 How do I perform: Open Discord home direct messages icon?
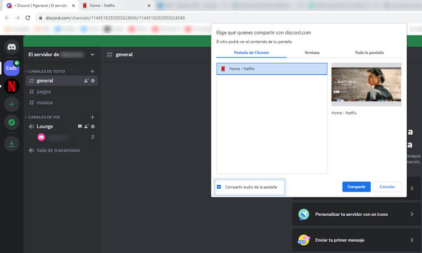pyautogui.click(x=12, y=47)
